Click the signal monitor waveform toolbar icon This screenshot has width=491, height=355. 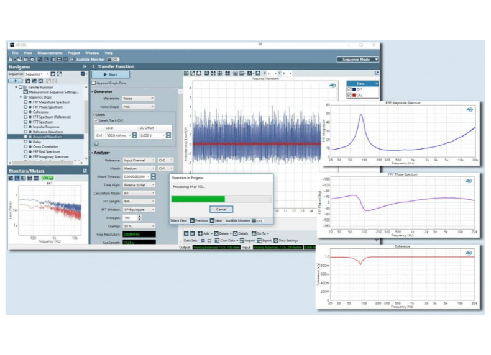click(x=40, y=60)
